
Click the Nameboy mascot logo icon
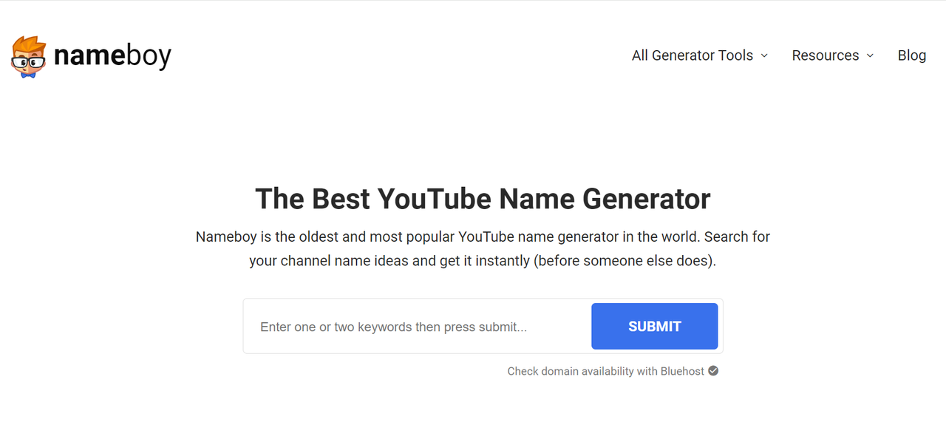[29, 56]
